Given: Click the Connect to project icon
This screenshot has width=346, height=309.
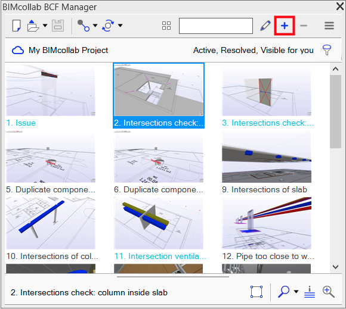Looking at the screenshot, I should pyautogui.click(x=83, y=26).
